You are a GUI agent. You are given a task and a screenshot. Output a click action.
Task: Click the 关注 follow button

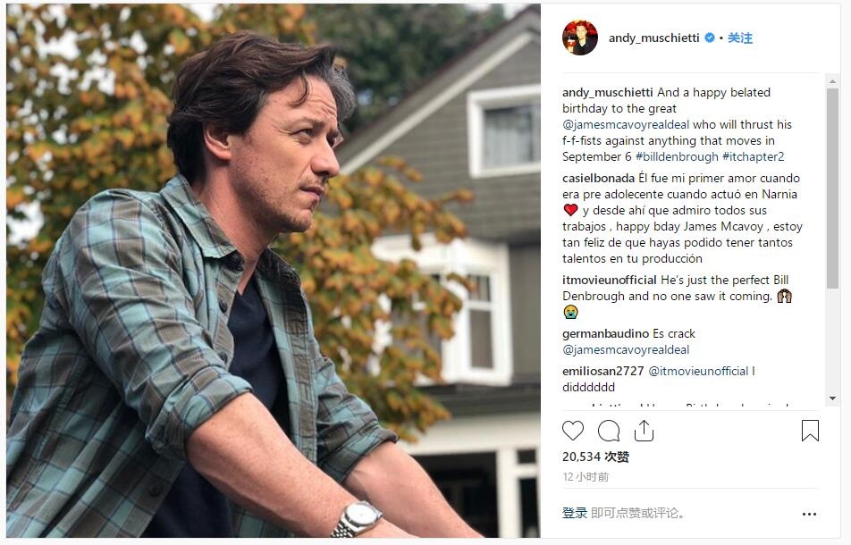pos(740,38)
